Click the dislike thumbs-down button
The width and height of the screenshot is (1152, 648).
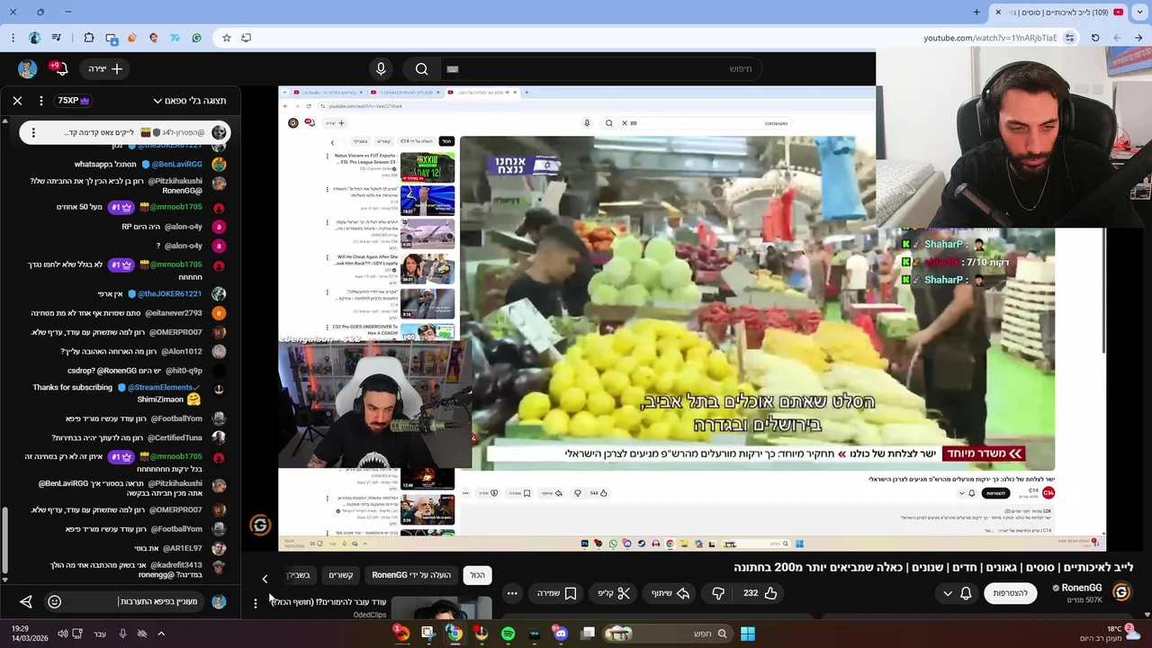pyautogui.click(x=717, y=593)
